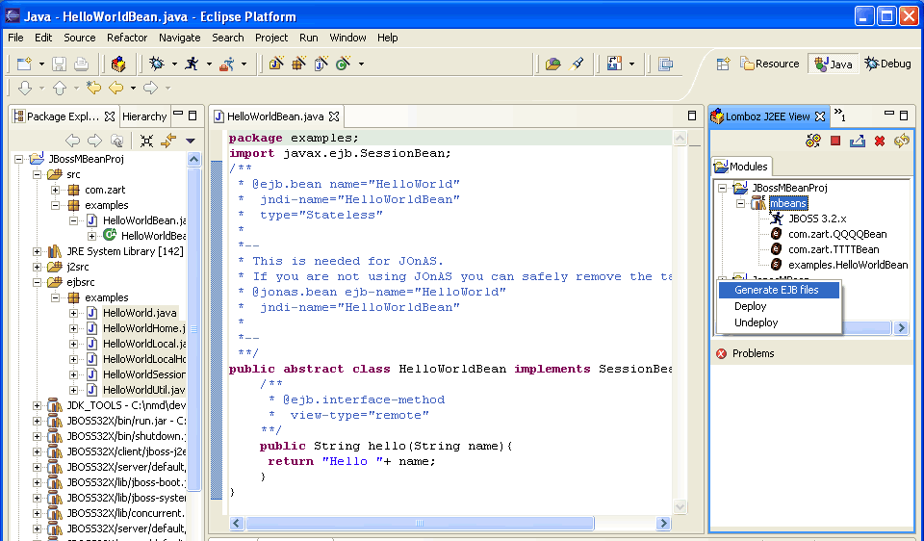Select JBOSS 3.2.x server entry
The width and height of the screenshot is (924, 541).
coord(817,219)
